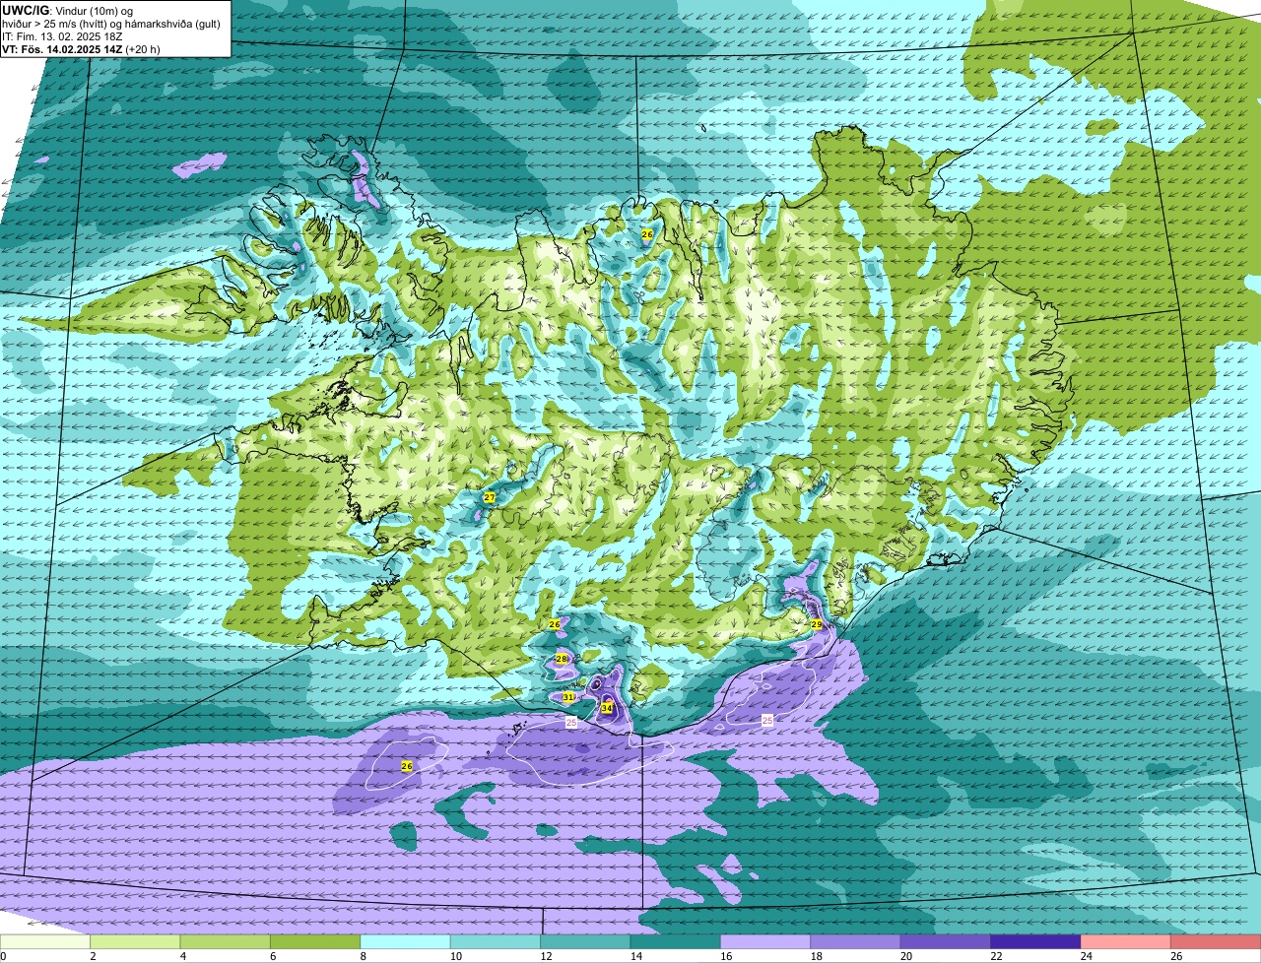The width and height of the screenshot is (1261, 963).
Task: Click the yellow 26 gust marker just above the 28 marker
Action: tap(555, 624)
